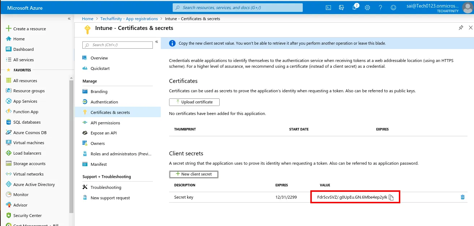This screenshot has height=226, width=474.
Task: Open portal settings gear
Action: tap(367, 8)
